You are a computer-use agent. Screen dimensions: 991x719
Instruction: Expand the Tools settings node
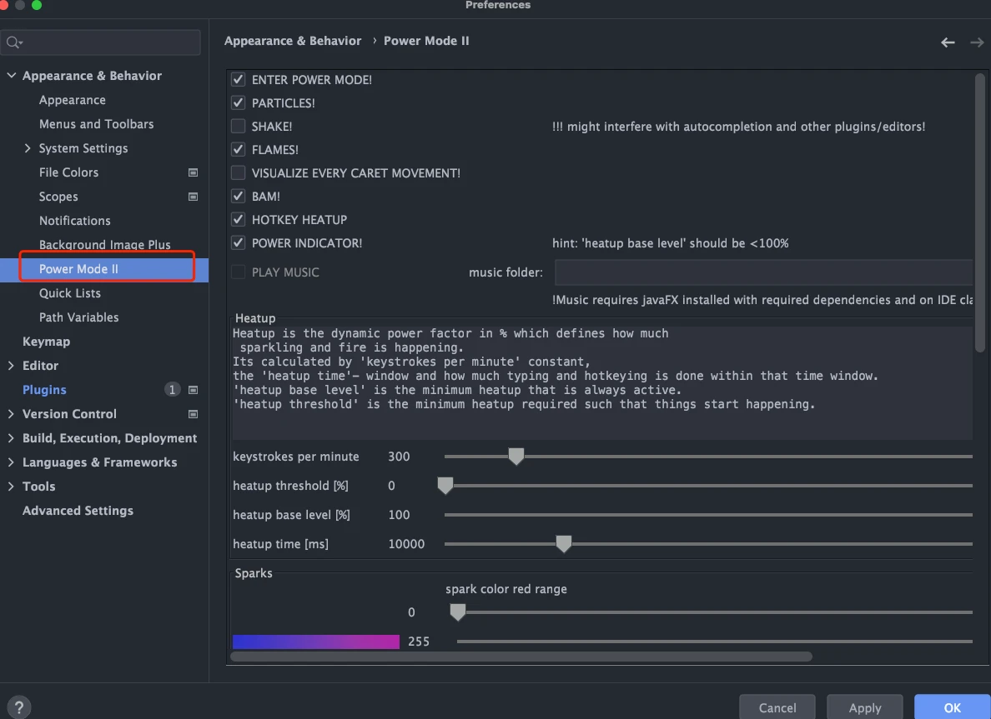(11, 486)
